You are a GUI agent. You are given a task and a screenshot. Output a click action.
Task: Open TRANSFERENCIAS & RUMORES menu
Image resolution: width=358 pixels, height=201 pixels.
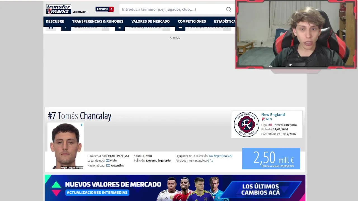coord(98,21)
